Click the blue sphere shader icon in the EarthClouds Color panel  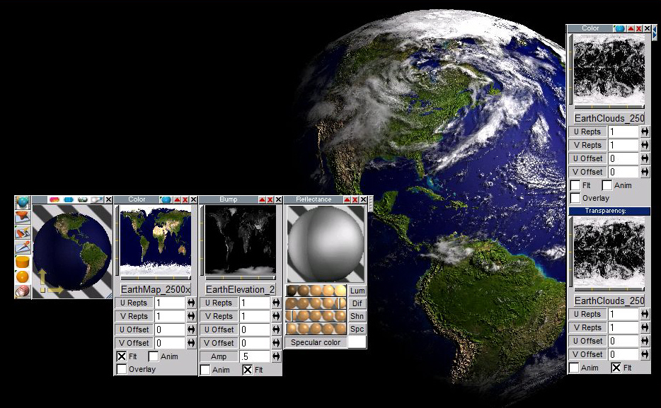619,28
